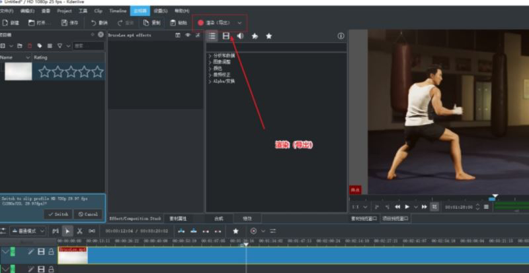529x273 pixels.
Task: Open the add clip dropdown arrow in bin
Action: click(11, 45)
